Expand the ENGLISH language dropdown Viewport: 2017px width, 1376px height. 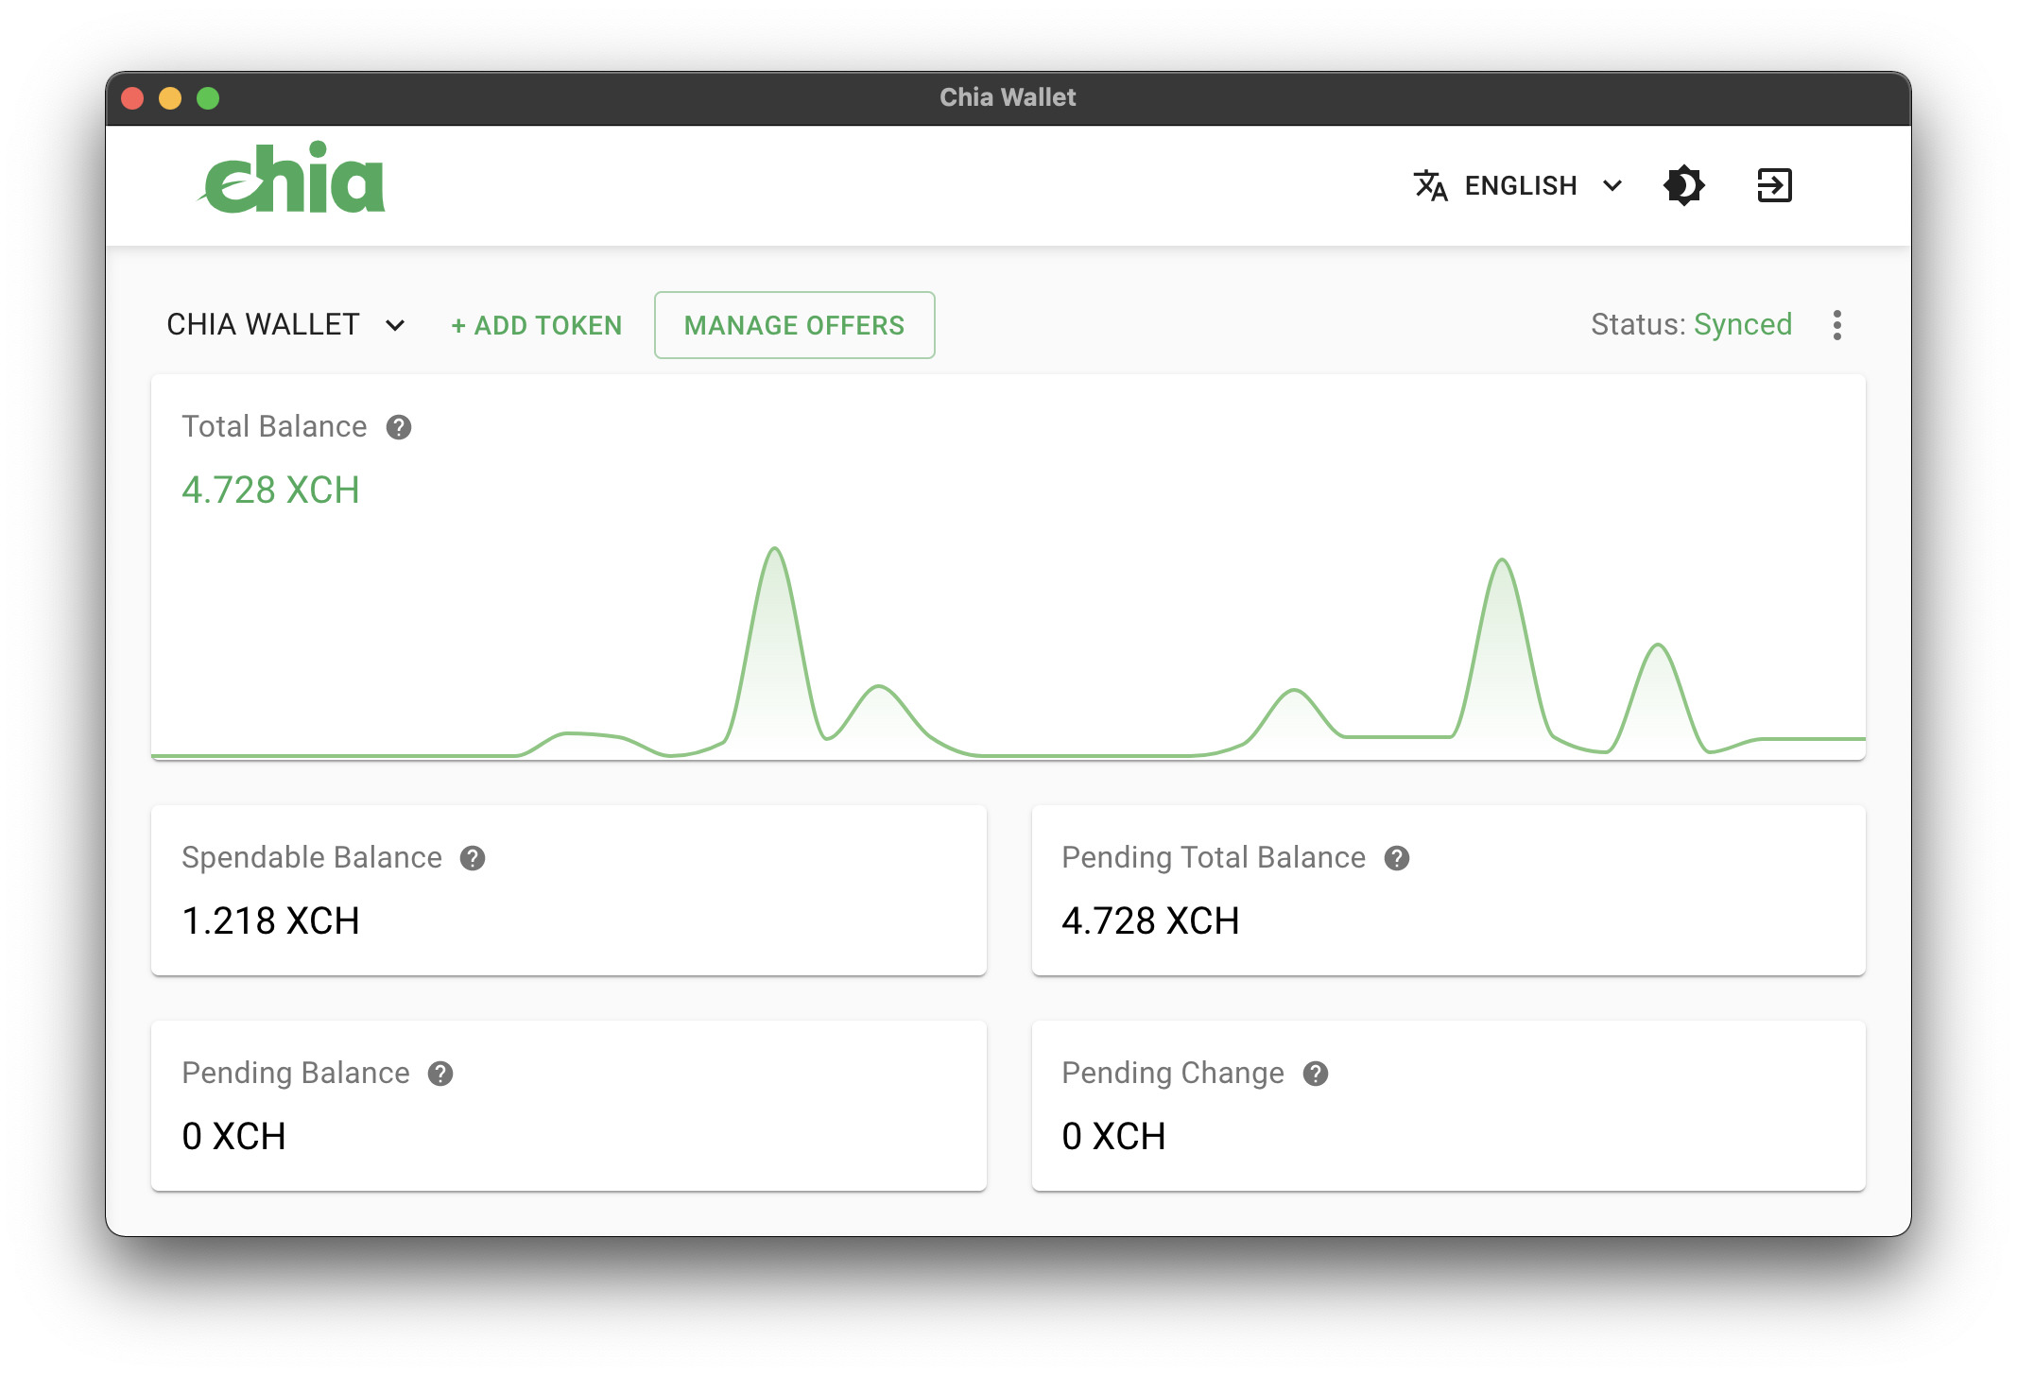click(1518, 185)
